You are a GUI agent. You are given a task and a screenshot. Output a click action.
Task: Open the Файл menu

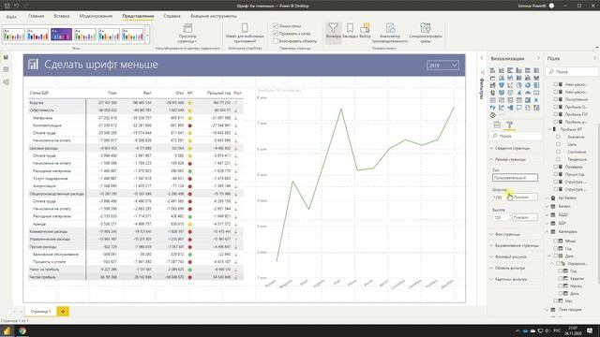coord(11,17)
